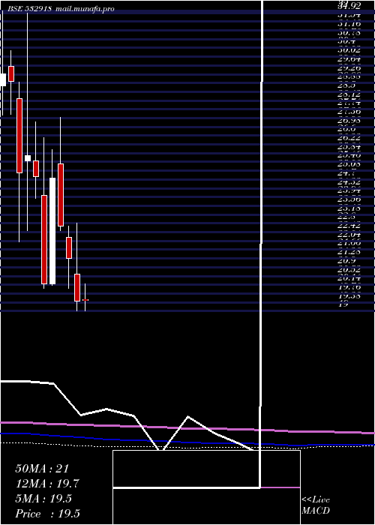The image size is (375, 525).
Task: Click the <<Live MACD label
Action: pyautogui.click(x=316, y=505)
